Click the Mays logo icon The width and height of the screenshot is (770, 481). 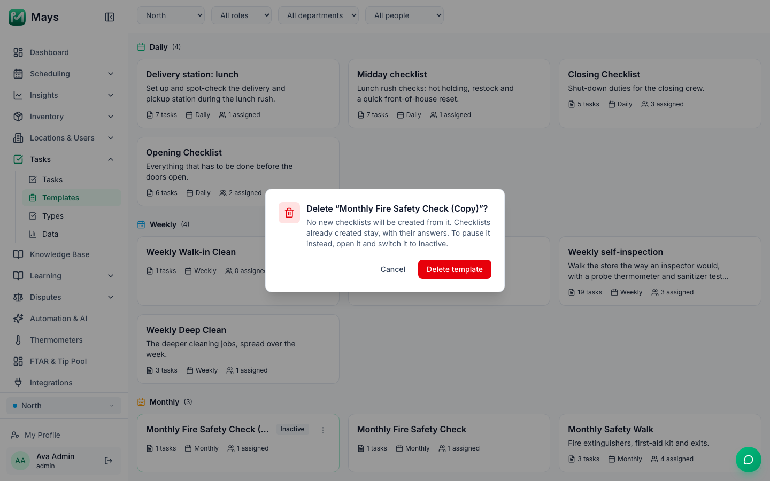click(x=17, y=17)
